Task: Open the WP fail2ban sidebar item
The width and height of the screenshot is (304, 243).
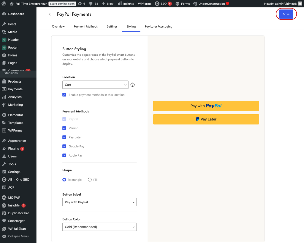Action: coord(17,229)
